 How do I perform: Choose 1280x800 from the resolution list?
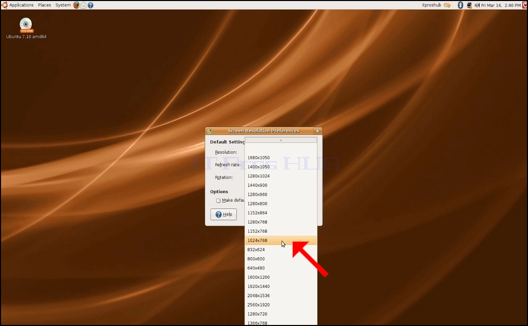(x=281, y=203)
